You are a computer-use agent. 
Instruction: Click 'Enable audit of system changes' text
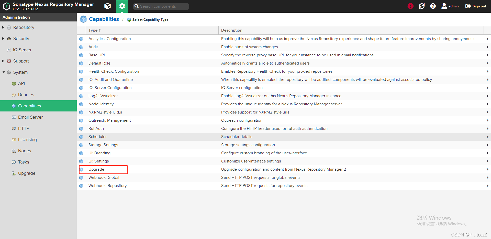click(249, 47)
